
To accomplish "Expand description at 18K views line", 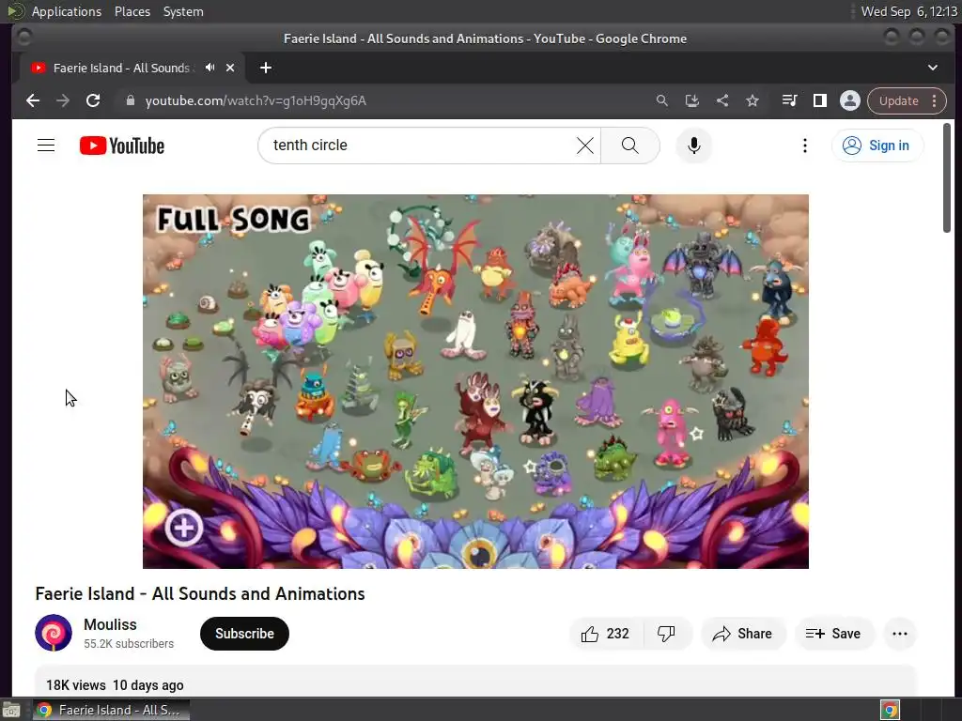I will click(115, 685).
